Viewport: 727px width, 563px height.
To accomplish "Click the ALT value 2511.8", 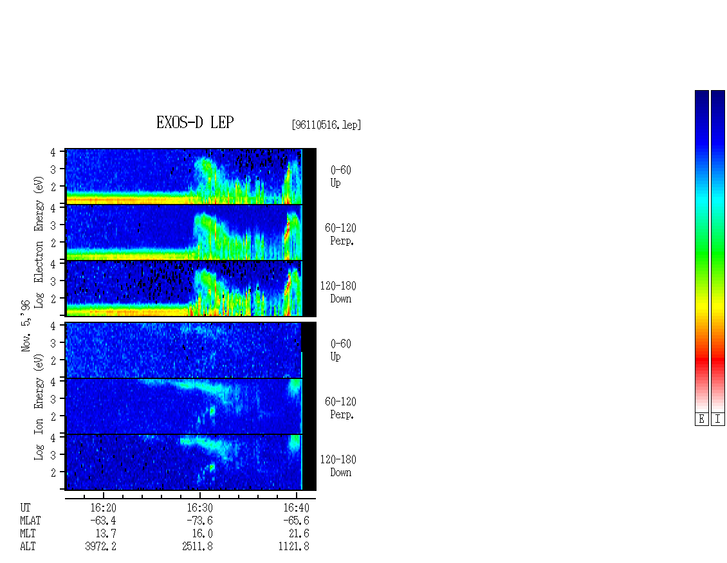I will [x=198, y=546].
